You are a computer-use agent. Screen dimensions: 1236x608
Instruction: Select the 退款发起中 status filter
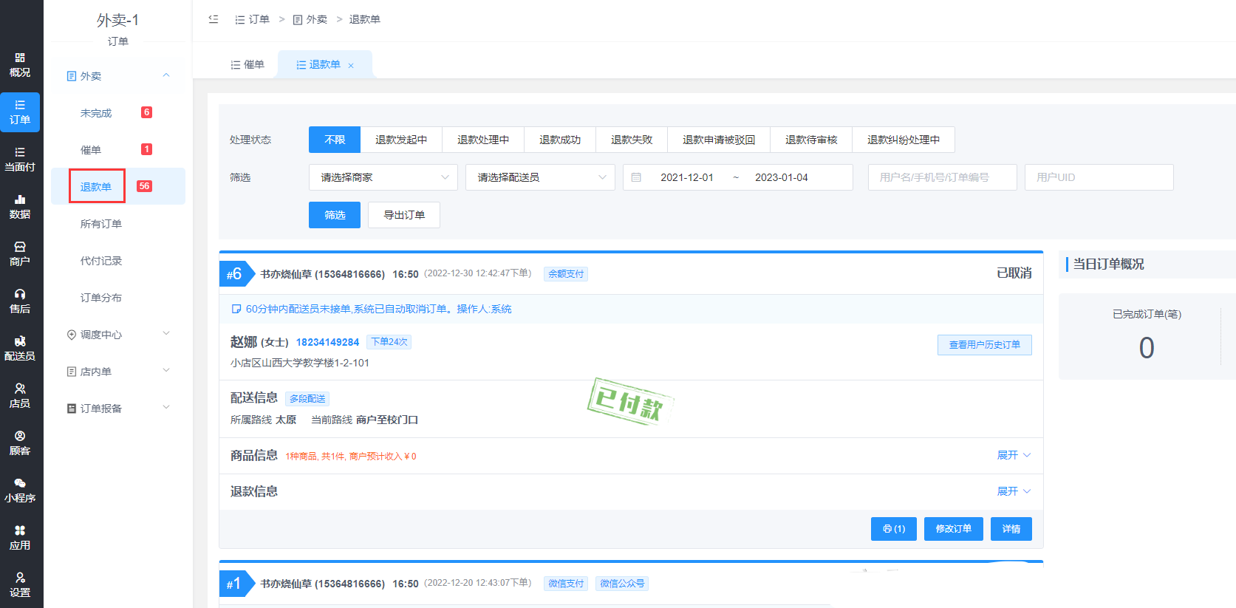pyautogui.click(x=401, y=140)
